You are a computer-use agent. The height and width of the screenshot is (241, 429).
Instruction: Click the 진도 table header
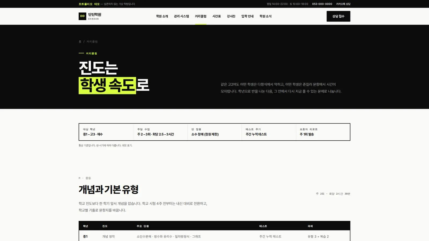tap(105, 226)
